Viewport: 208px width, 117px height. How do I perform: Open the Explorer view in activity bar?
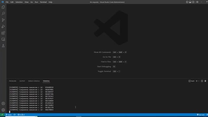3,7
